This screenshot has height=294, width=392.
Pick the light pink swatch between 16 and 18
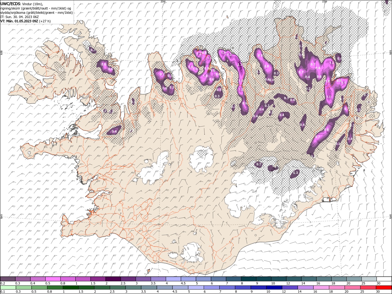point(321,288)
